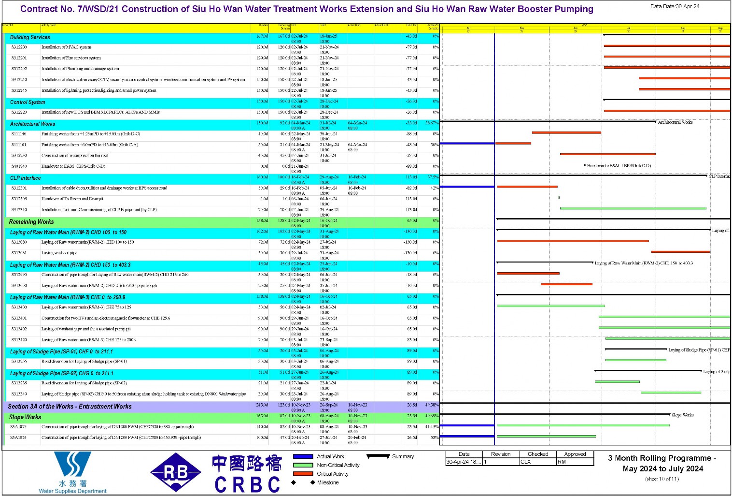
Task: Click the Water Supplies Department logo
Action: [x=72, y=473]
